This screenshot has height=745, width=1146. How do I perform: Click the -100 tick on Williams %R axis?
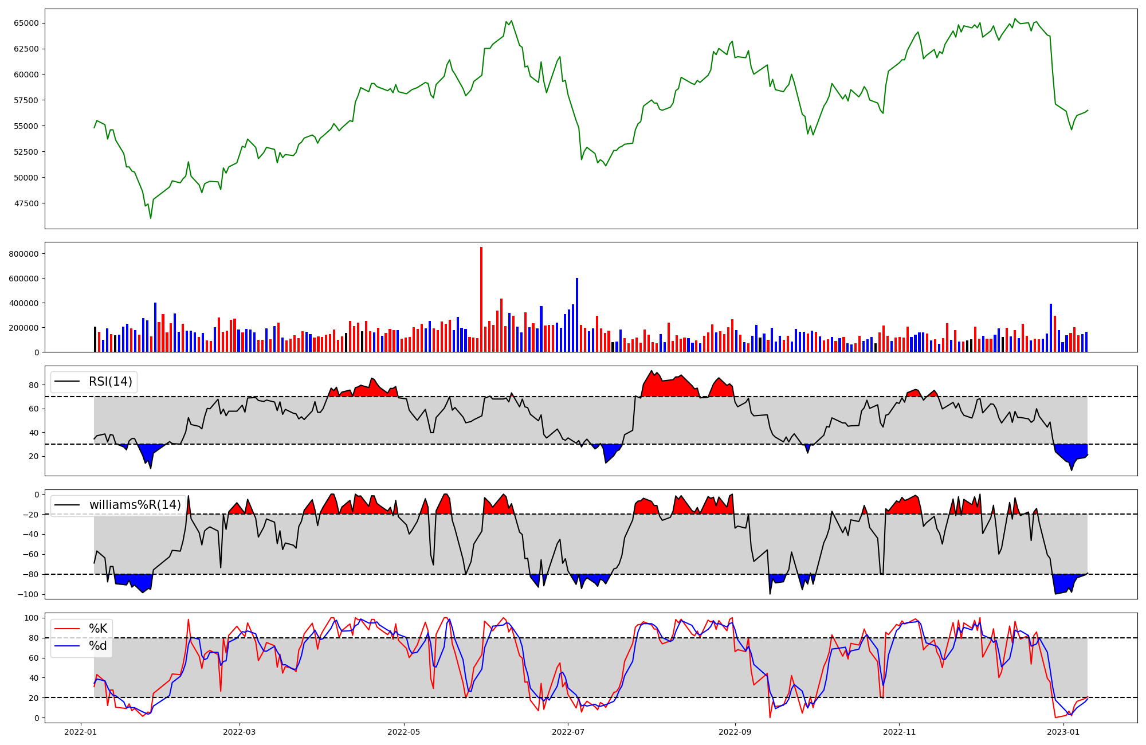tap(29, 594)
